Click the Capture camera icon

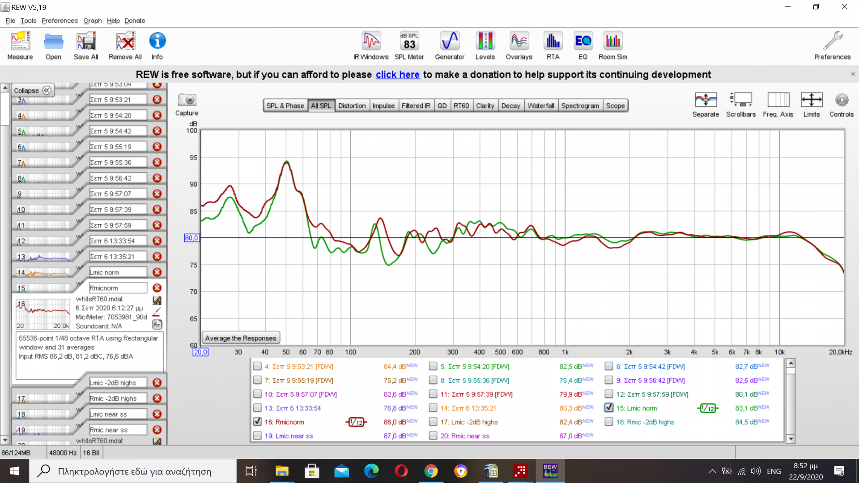(x=187, y=100)
